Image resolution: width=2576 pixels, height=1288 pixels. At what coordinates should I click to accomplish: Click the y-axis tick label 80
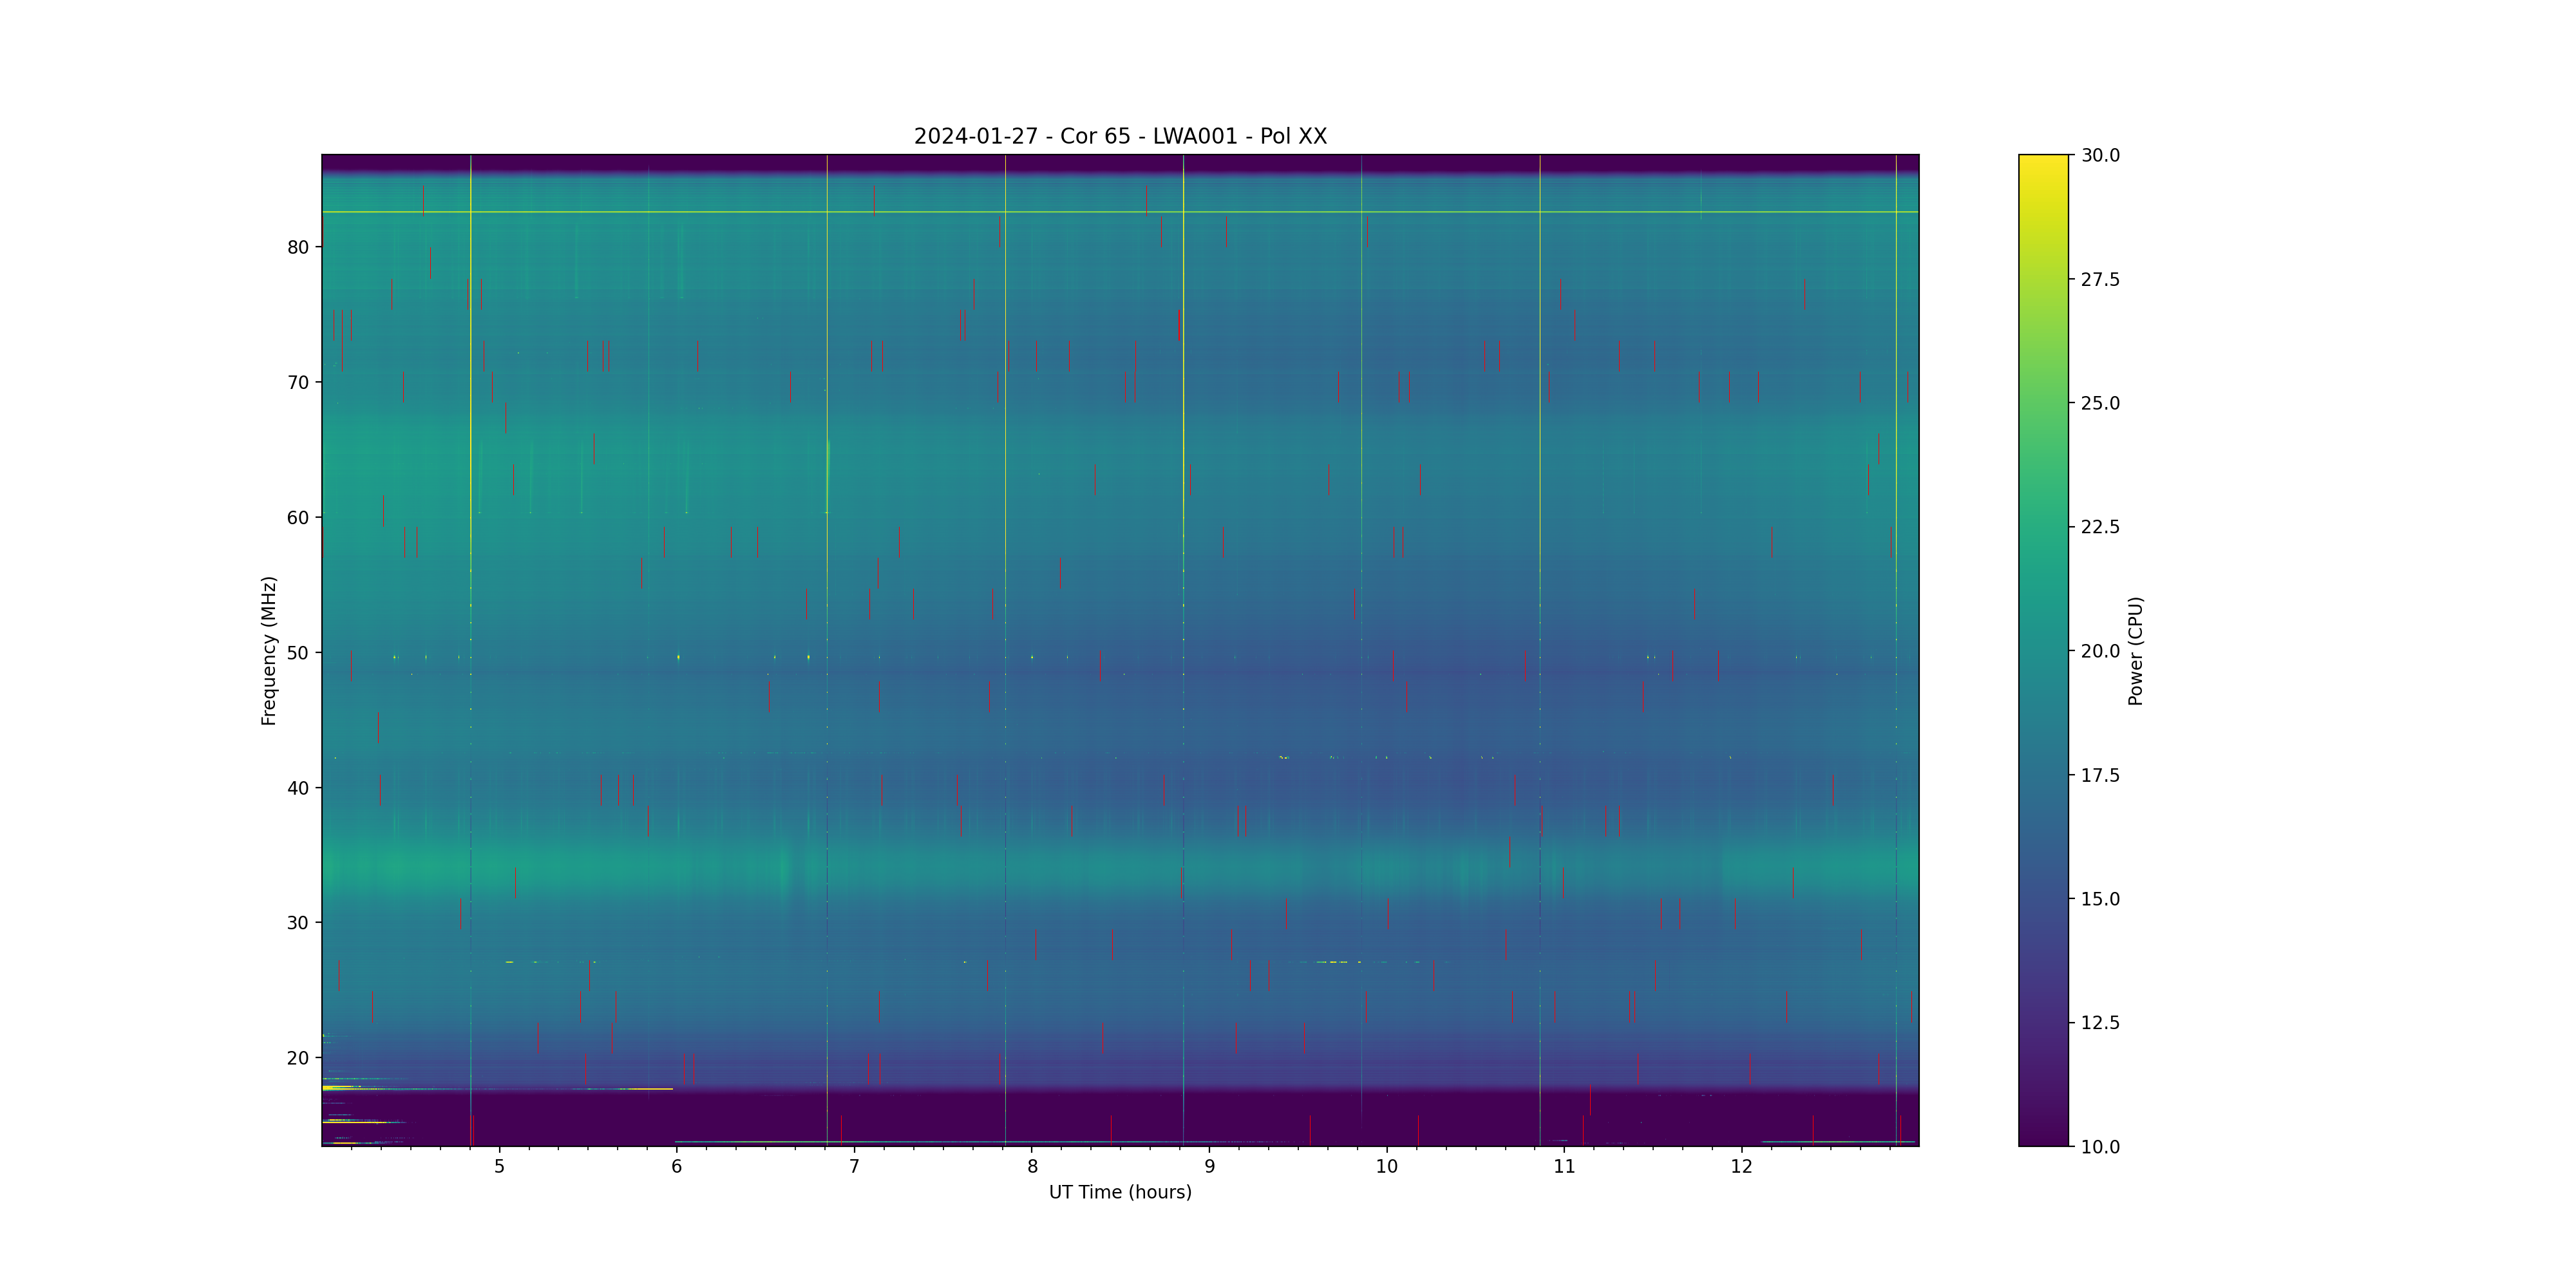298,247
